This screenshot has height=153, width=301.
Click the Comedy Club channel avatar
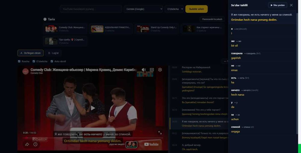(26, 71)
